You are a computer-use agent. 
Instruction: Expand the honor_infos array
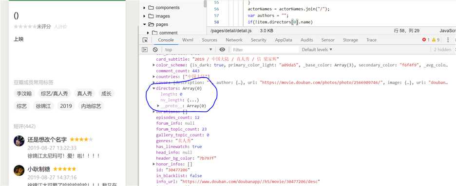point(154,164)
